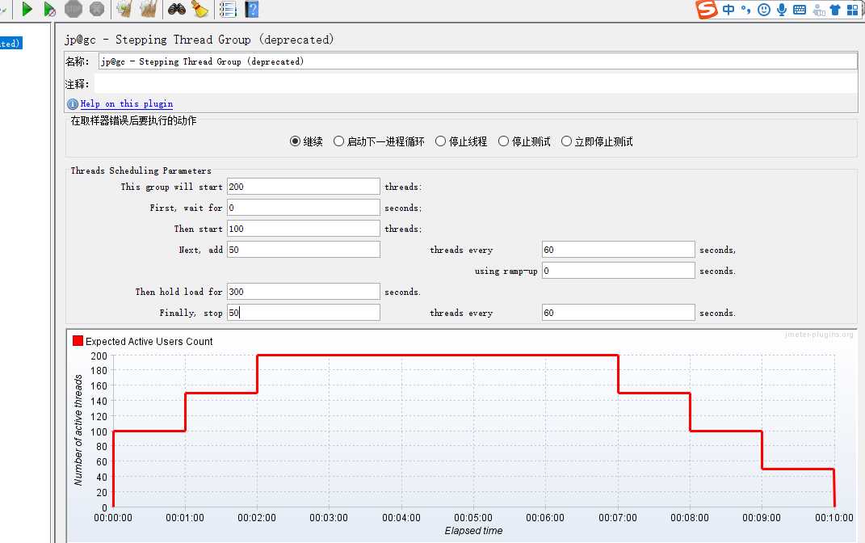Toggle the punctuation mode icon in the IME bar
Viewport: 865px width, 543px height.
[745, 10]
